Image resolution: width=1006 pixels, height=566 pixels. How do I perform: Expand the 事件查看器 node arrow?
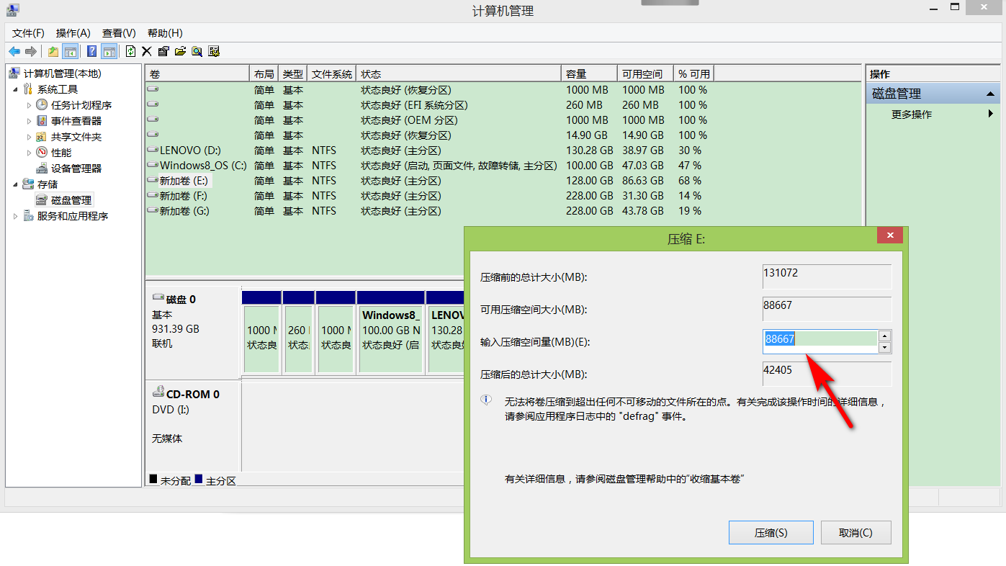click(x=30, y=121)
